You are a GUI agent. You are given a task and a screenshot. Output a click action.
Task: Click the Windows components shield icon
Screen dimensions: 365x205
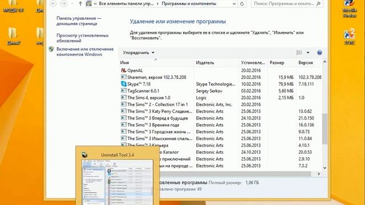51,49
